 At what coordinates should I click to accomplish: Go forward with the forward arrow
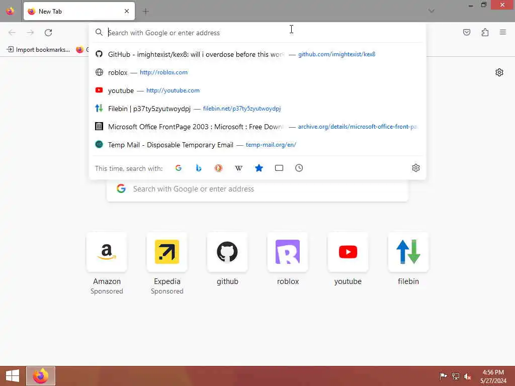click(x=30, y=33)
